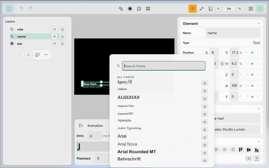Open the grid view icon
This screenshot has width=269, height=168.
click(251, 9)
